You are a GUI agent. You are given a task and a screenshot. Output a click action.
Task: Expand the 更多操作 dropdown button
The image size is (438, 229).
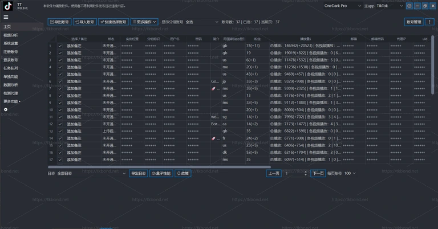pyautogui.click(x=144, y=22)
